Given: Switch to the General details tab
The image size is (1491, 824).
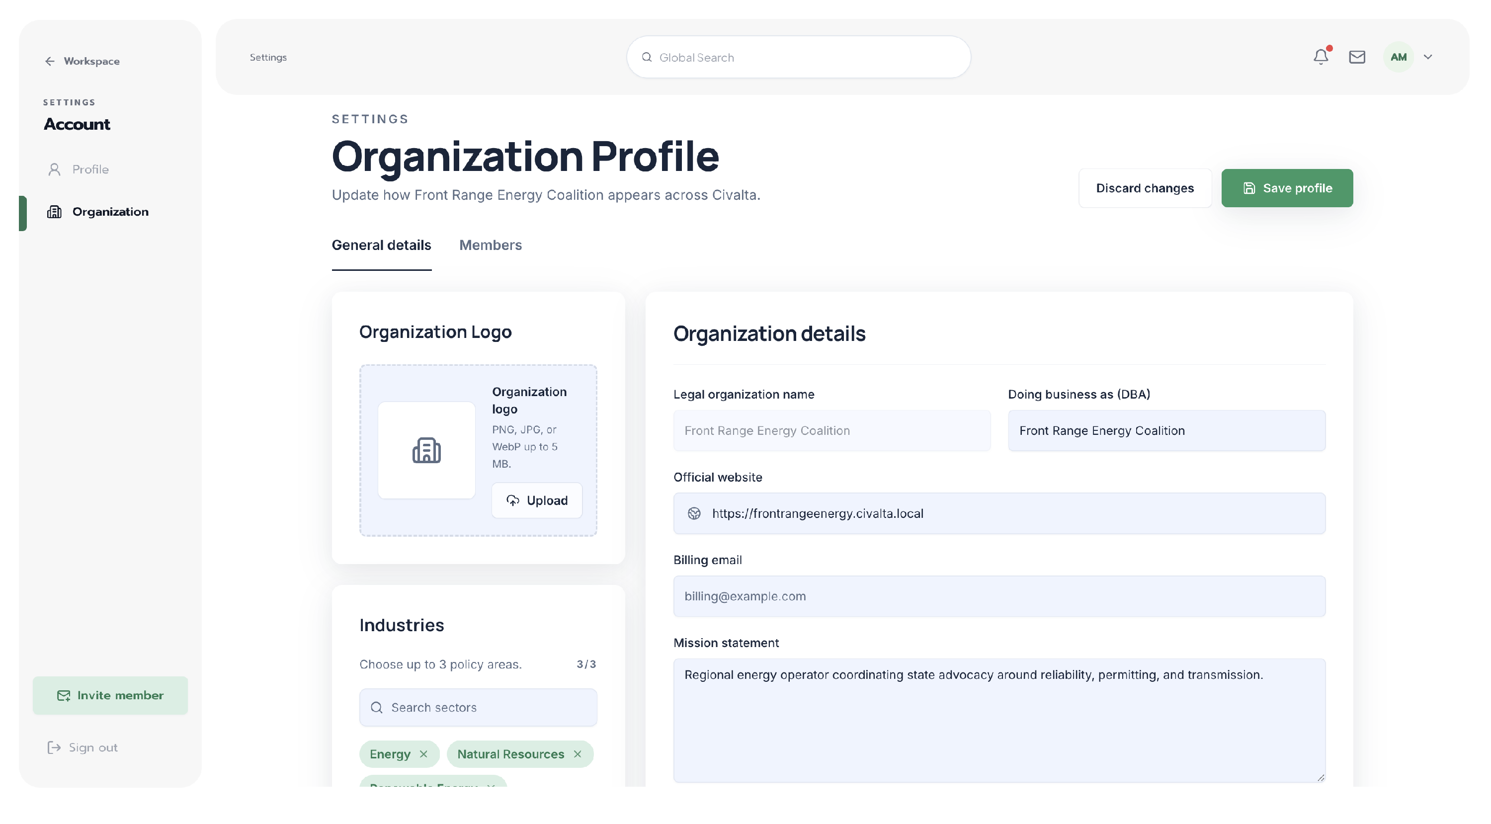Looking at the screenshot, I should coord(381,245).
